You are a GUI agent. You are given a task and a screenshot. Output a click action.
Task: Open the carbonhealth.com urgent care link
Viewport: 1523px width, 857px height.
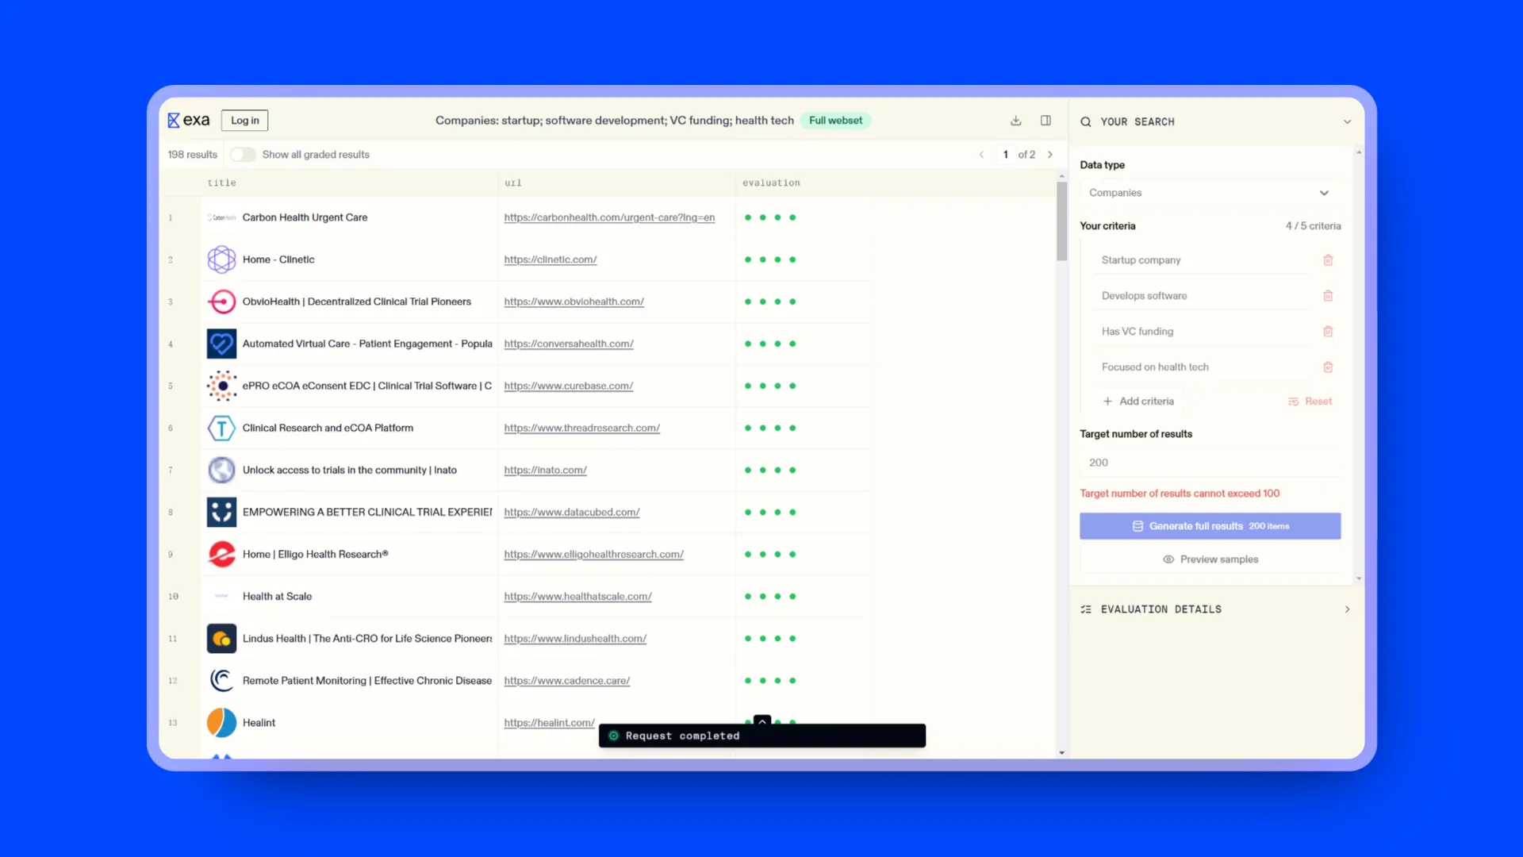[x=609, y=217]
